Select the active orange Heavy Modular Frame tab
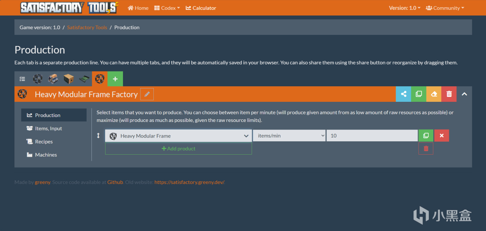Image resolution: width=486 pixels, height=231 pixels. pos(99,79)
